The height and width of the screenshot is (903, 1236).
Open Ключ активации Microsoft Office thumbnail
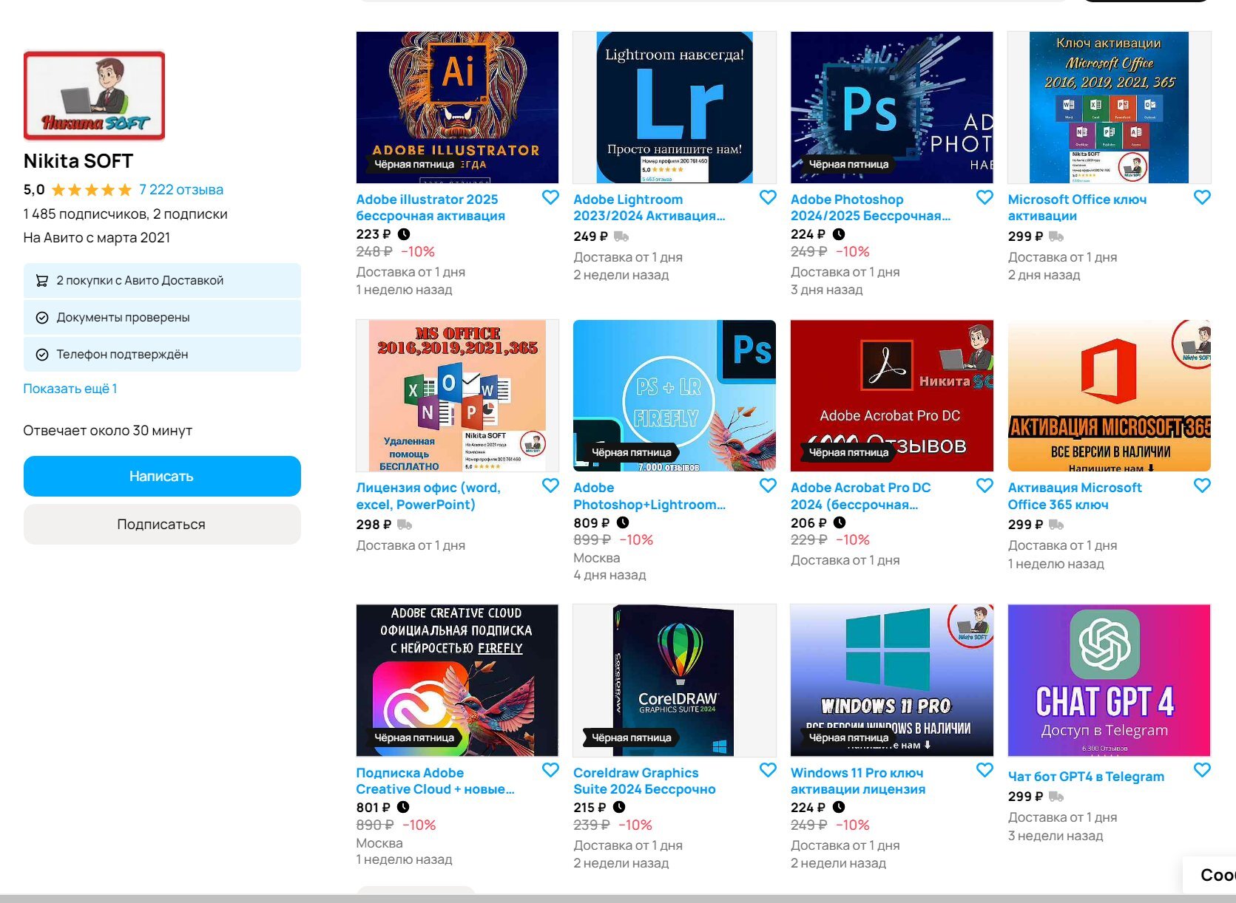pyautogui.click(x=1109, y=107)
